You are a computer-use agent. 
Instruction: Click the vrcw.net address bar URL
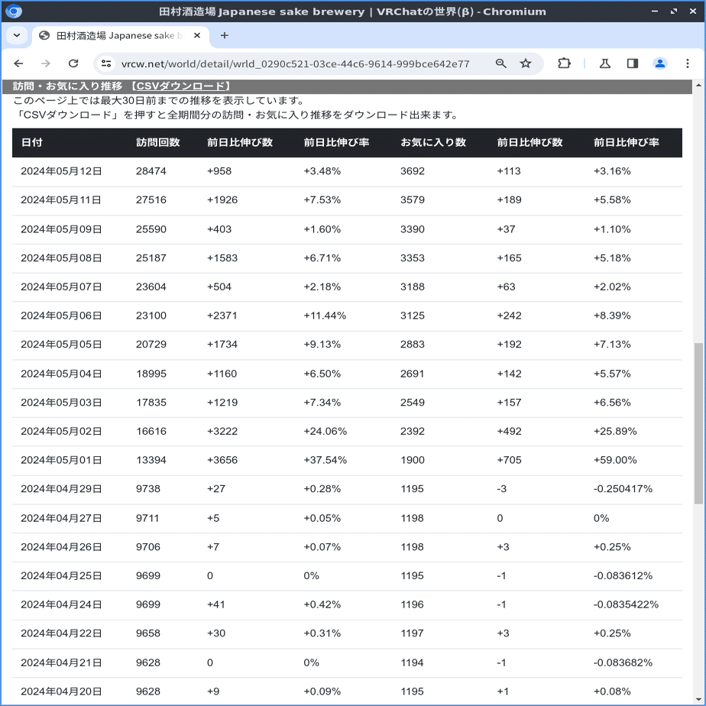pyautogui.click(x=295, y=64)
